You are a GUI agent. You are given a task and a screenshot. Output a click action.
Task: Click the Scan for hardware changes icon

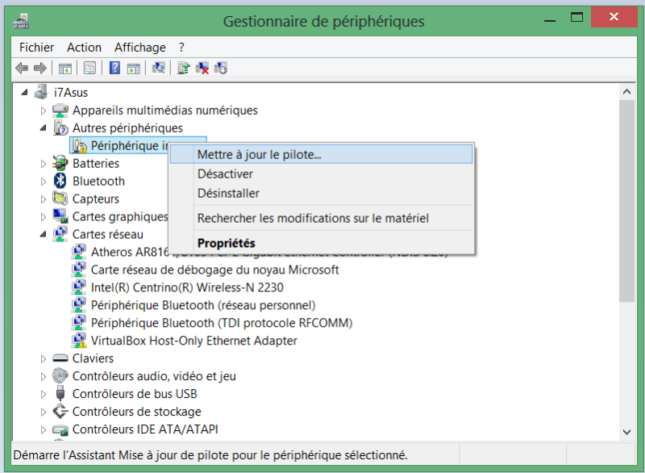click(x=158, y=68)
